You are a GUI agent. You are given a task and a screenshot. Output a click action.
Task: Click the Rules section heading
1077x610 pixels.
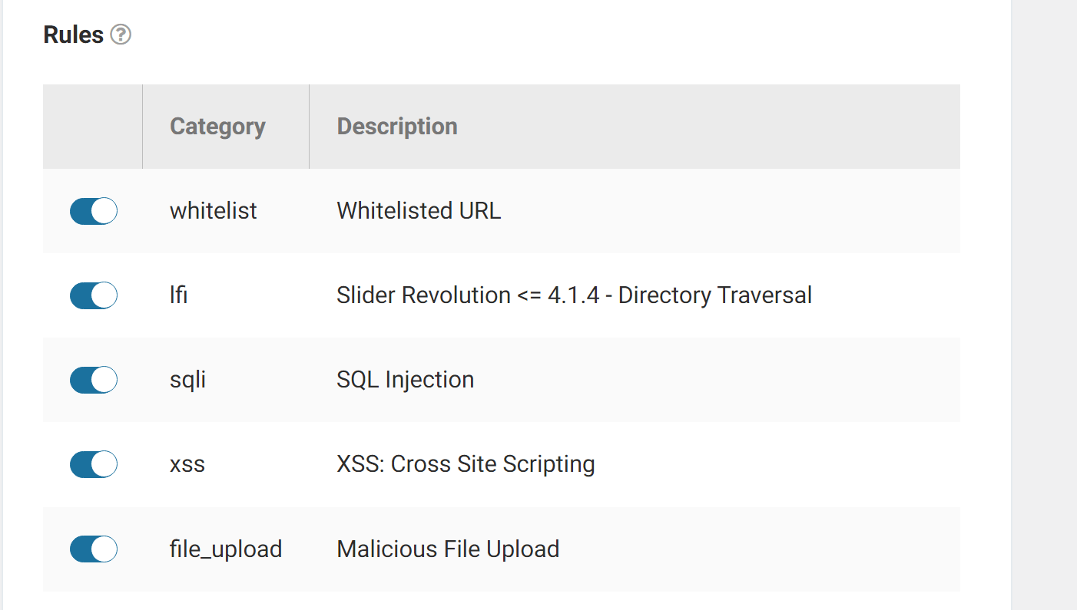(x=73, y=34)
